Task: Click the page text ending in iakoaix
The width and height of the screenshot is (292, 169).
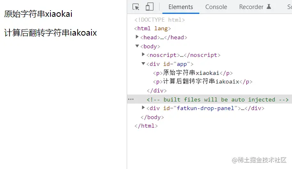Action: pos(50,33)
